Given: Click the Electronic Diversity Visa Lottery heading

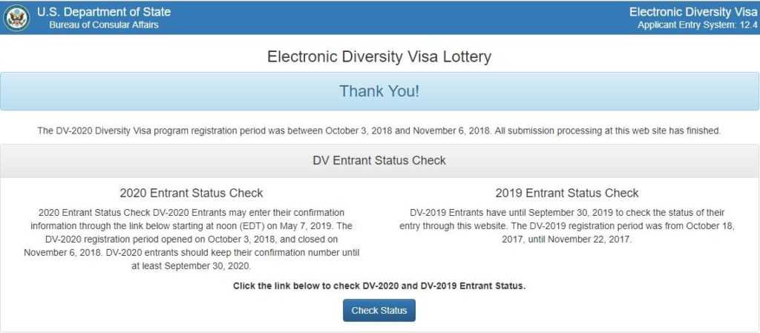Looking at the screenshot, I should 379,56.
